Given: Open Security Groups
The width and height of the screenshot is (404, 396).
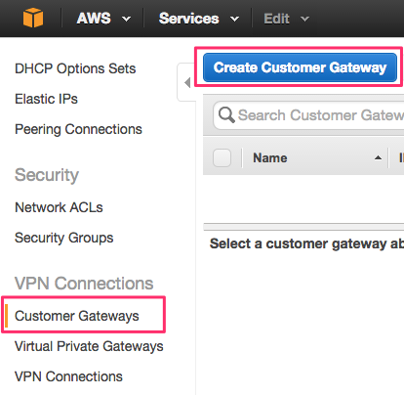Looking at the screenshot, I should click(x=64, y=238).
